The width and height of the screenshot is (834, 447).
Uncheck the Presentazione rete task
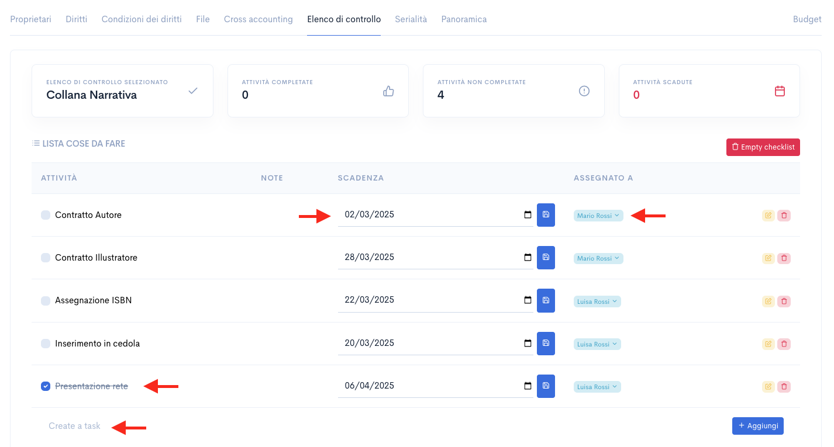click(46, 386)
